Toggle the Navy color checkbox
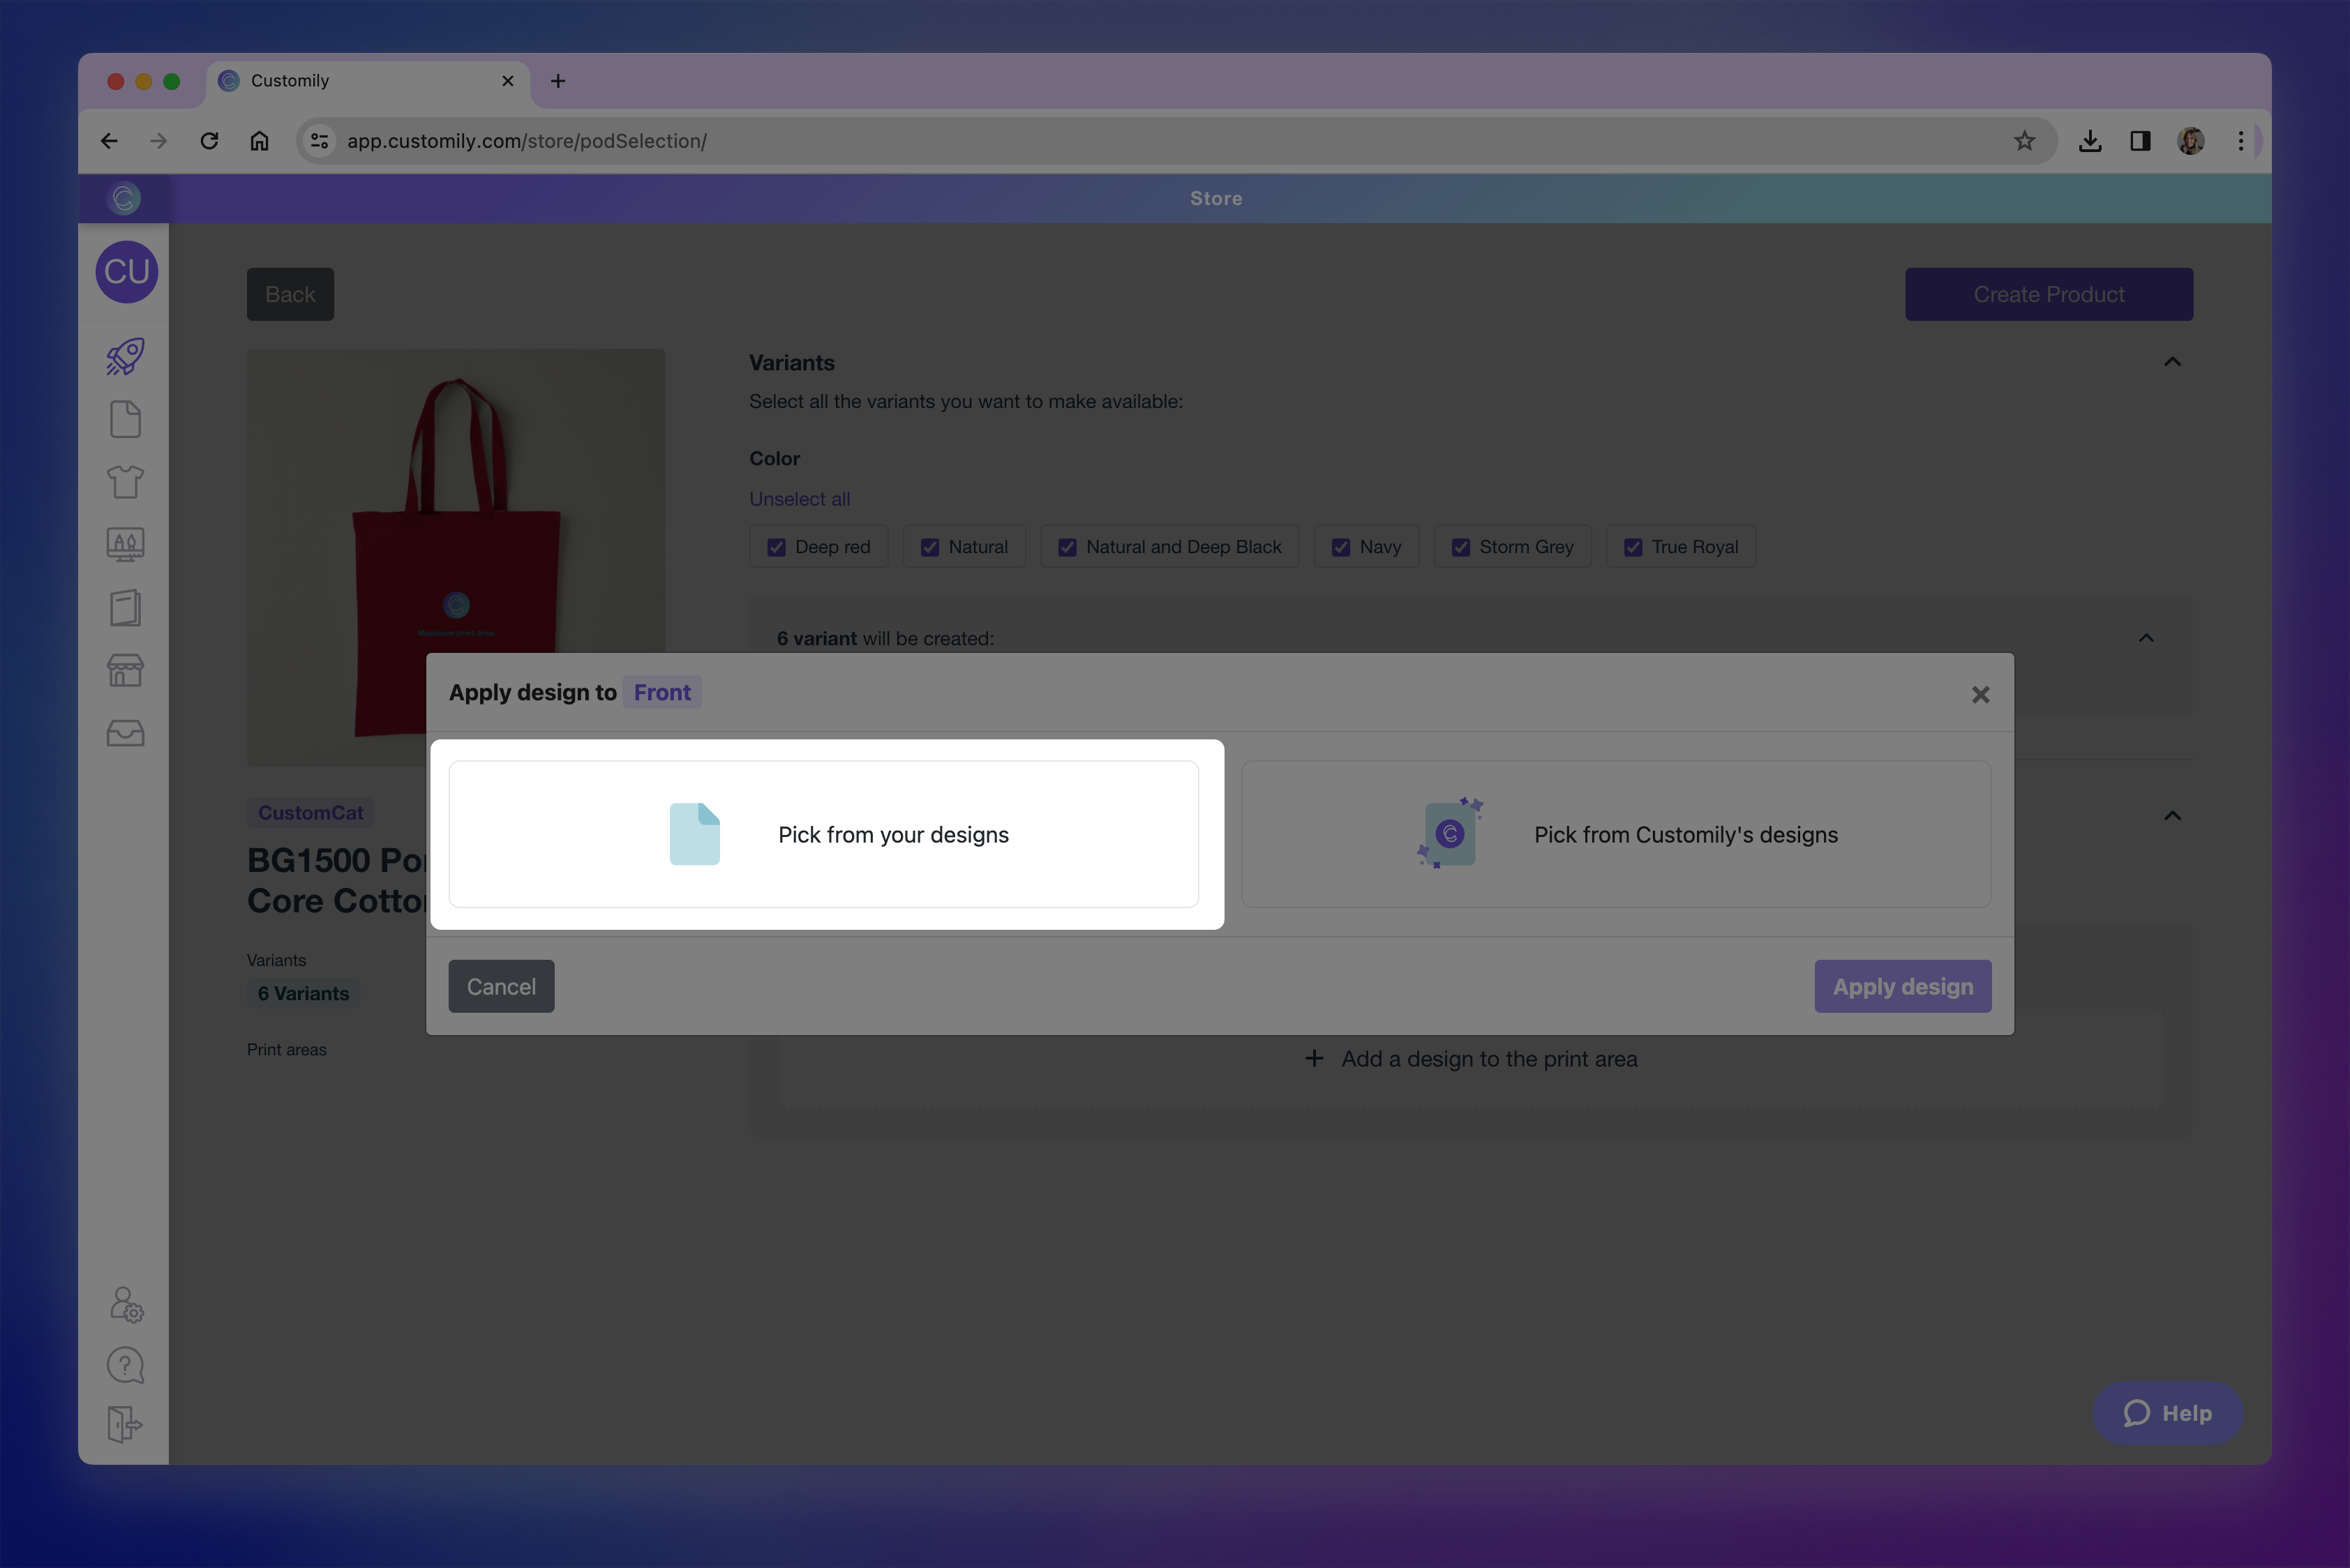 coord(1340,547)
